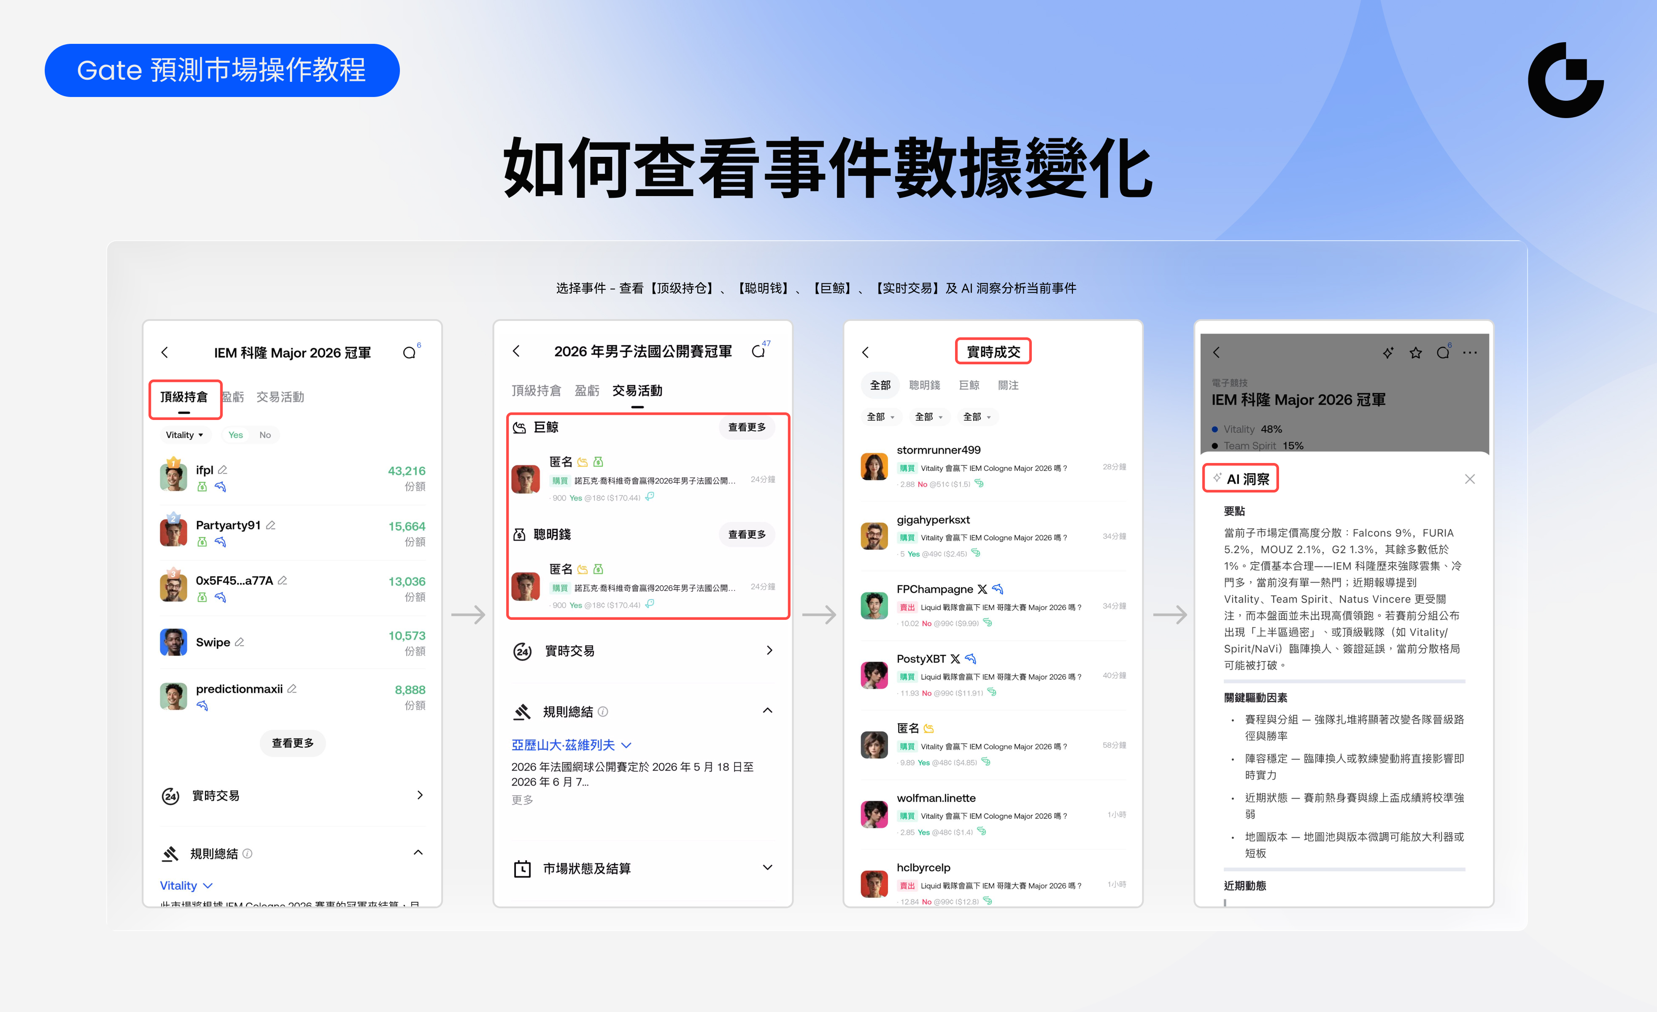Open comments icon on the 頂級持倉 holdings screen
Image resolution: width=1657 pixels, height=1012 pixels.
point(410,353)
